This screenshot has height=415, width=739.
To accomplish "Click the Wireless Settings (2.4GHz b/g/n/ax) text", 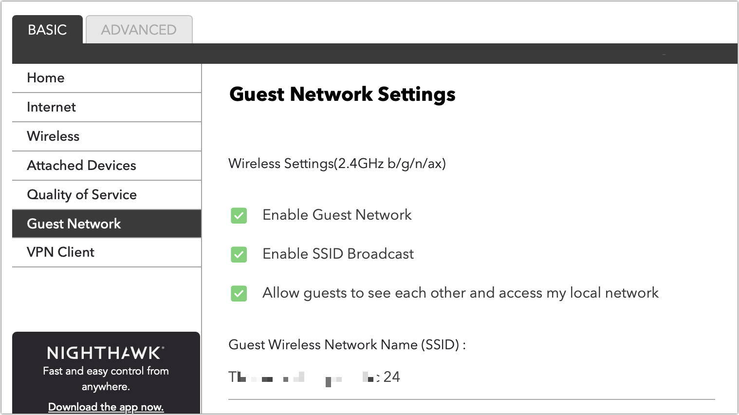I will click(337, 164).
